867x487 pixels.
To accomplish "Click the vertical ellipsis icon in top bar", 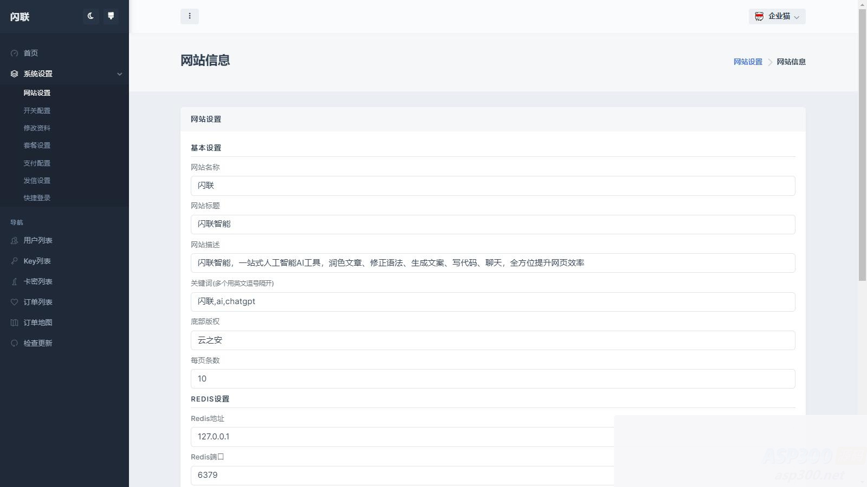I will [x=190, y=16].
